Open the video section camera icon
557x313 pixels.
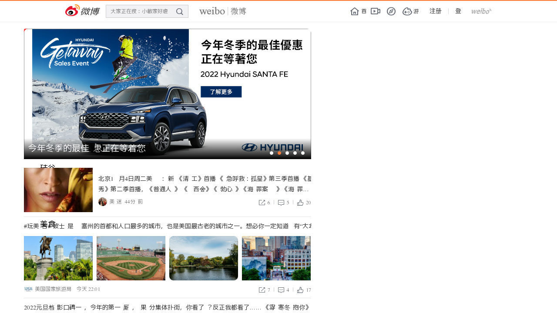coord(376,11)
